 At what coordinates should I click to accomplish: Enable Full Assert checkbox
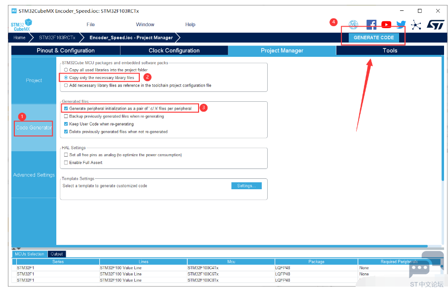tap(66, 162)
